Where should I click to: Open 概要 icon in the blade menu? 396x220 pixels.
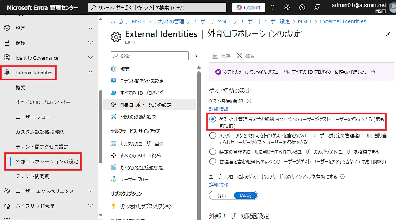(114, 69)
